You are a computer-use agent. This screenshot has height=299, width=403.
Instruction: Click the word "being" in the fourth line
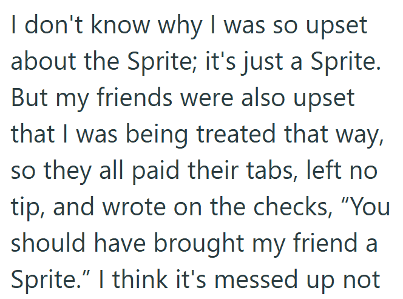(x=157, y=135)
